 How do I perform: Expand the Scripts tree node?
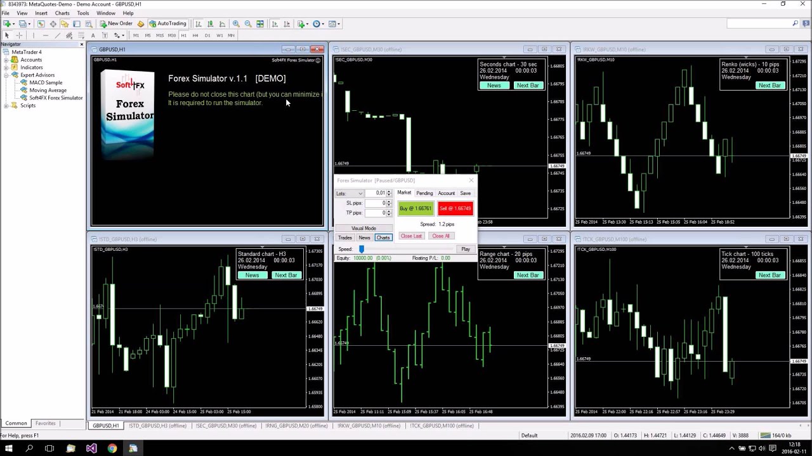click(6, 105)
